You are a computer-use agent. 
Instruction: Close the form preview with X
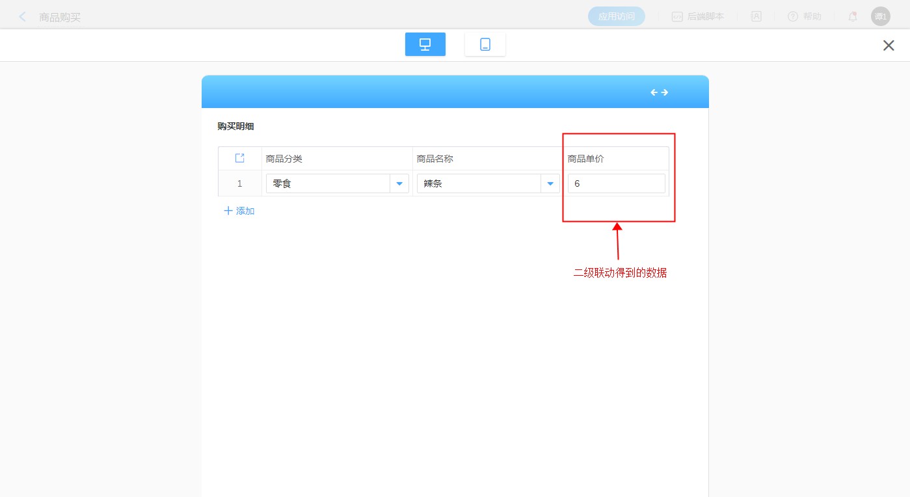[888, 45]
